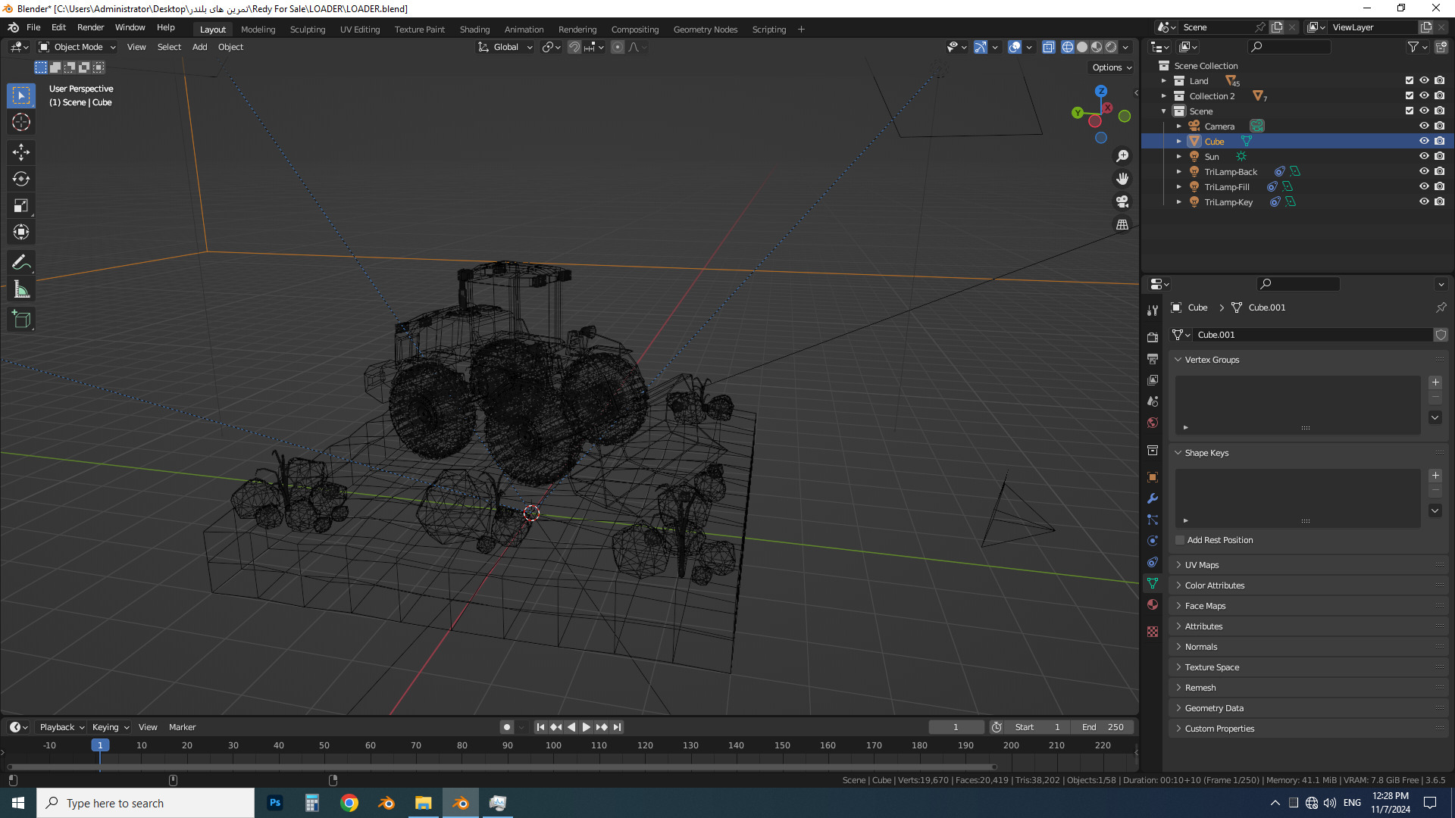Open Global transform orientation dropdown

point(505,47)
